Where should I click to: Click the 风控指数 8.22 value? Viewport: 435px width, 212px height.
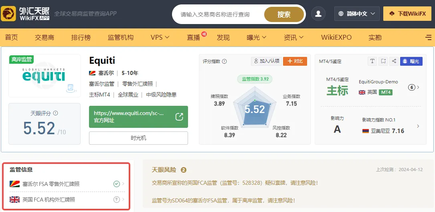[281, 135]
